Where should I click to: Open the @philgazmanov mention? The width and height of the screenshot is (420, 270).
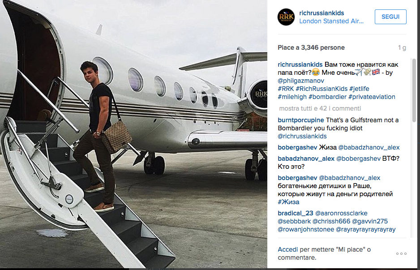tap(301, 81)
